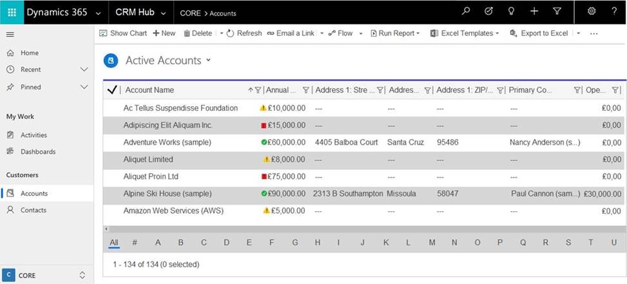Viewport: 627px width, 284px height.
Task: Click the lightbulb relationship assistant icon
Action: point(511,12)
